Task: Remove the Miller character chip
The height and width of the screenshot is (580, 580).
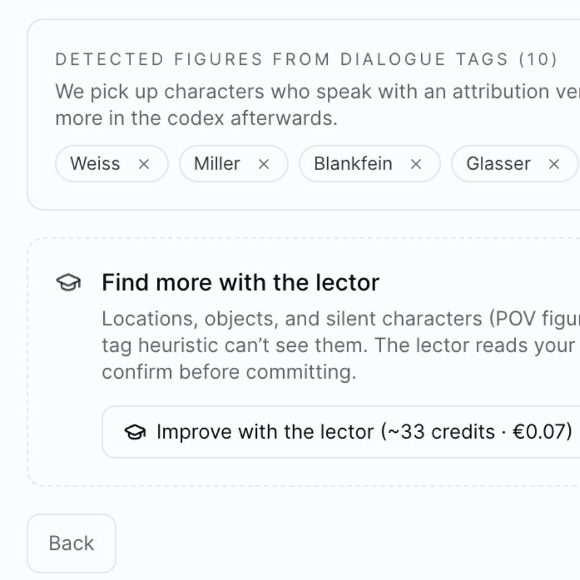Action: [264, 164]
